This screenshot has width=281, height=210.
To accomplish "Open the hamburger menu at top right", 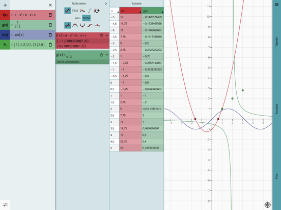I will (x=276, y=4).
